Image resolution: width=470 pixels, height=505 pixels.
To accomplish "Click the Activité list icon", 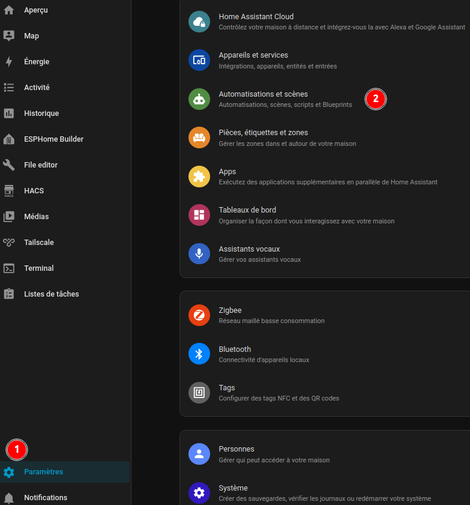I will point(8,87).
